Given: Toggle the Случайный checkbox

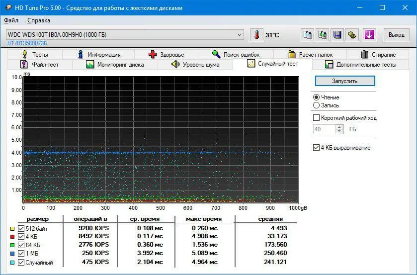Looking at the screenshot, I should pyautogui.click(x=21, y=262).
